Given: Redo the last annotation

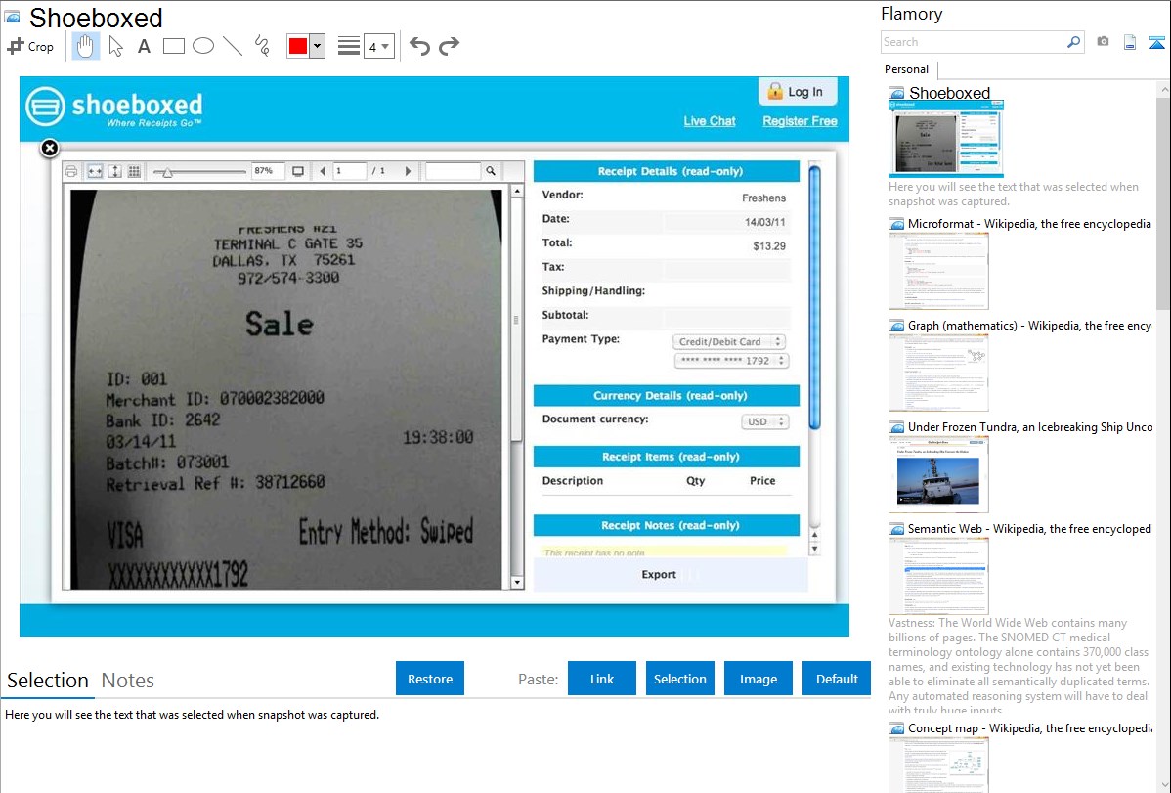Looking at the screenshot, I should pos(449,46).
